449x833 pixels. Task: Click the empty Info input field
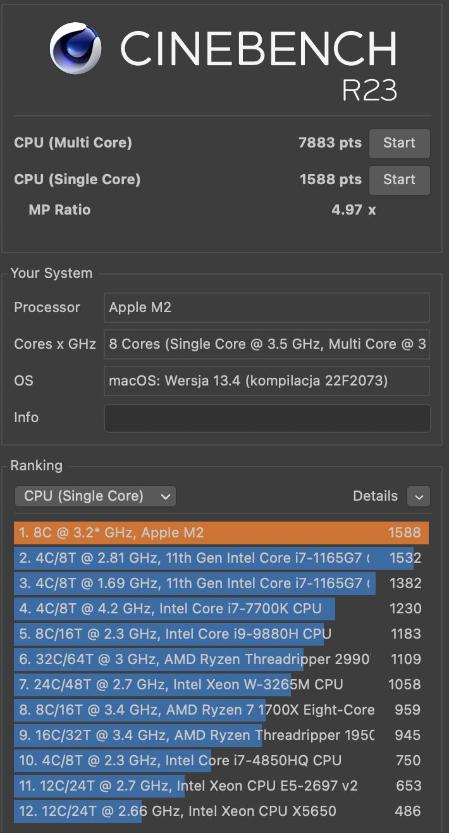267,418
